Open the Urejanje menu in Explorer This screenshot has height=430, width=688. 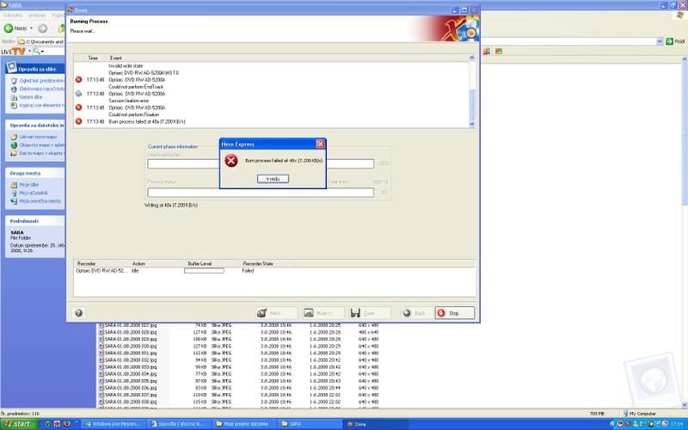37,15
